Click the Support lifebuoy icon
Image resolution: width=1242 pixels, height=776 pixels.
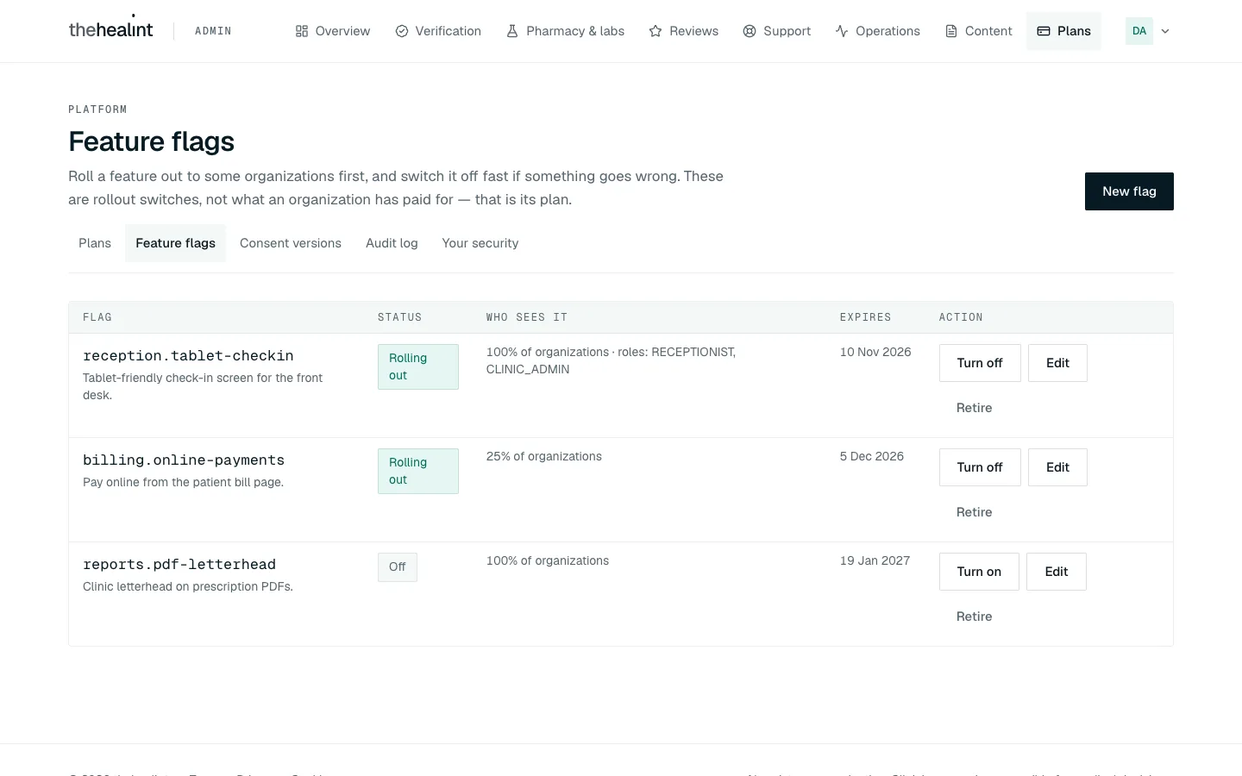[x=750, y=31]
